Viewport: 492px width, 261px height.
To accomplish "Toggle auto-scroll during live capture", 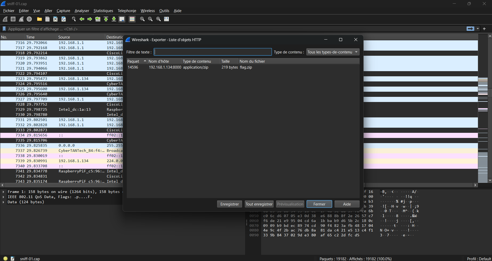I will coord(122,19).
